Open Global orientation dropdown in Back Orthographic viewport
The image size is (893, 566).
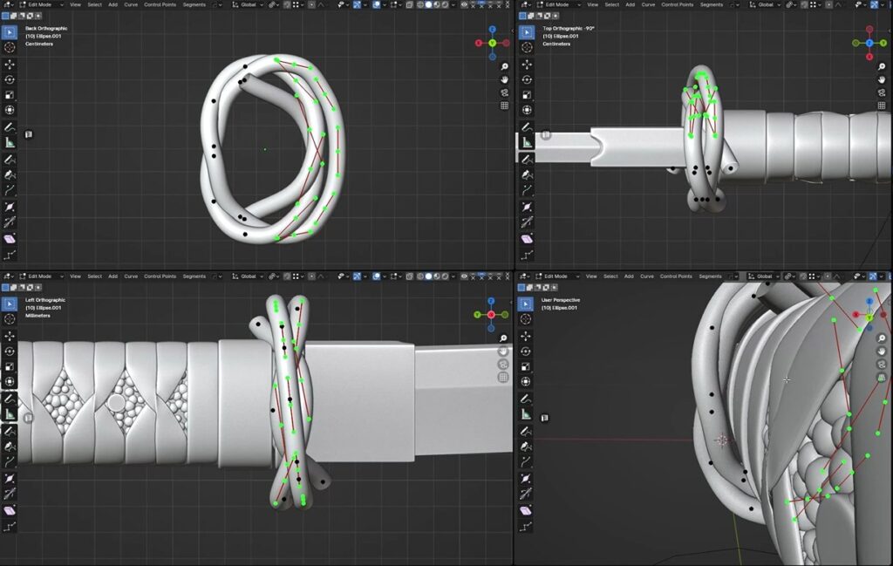[247, 4]
